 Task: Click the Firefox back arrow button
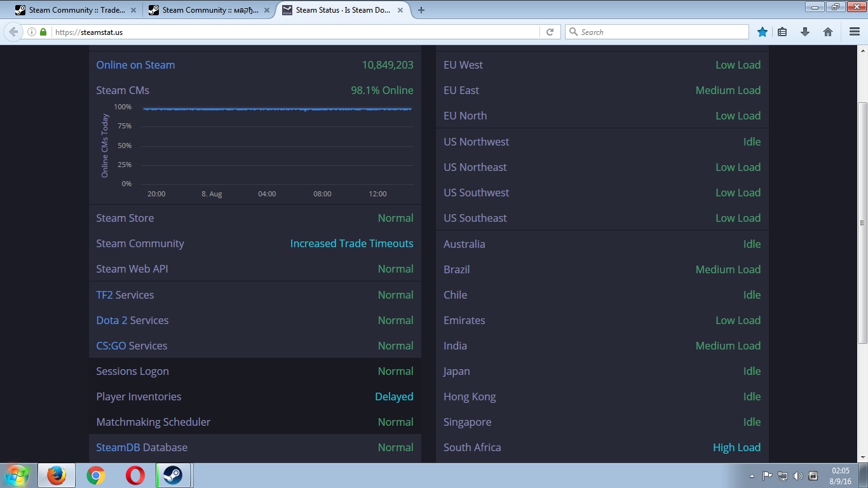(x=14, y=32)
